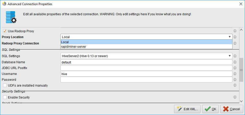The height and width of the screenshot is (115, 245).
Task: Click info icon beside Use Radoop Proxy
Action: click(x=235, y=31)
